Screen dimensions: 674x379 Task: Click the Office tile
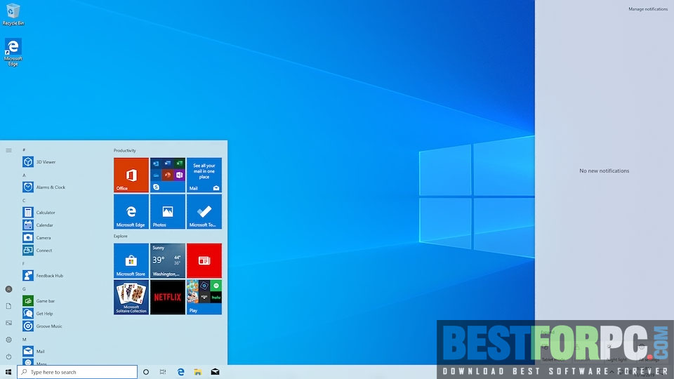click(131, 175)
